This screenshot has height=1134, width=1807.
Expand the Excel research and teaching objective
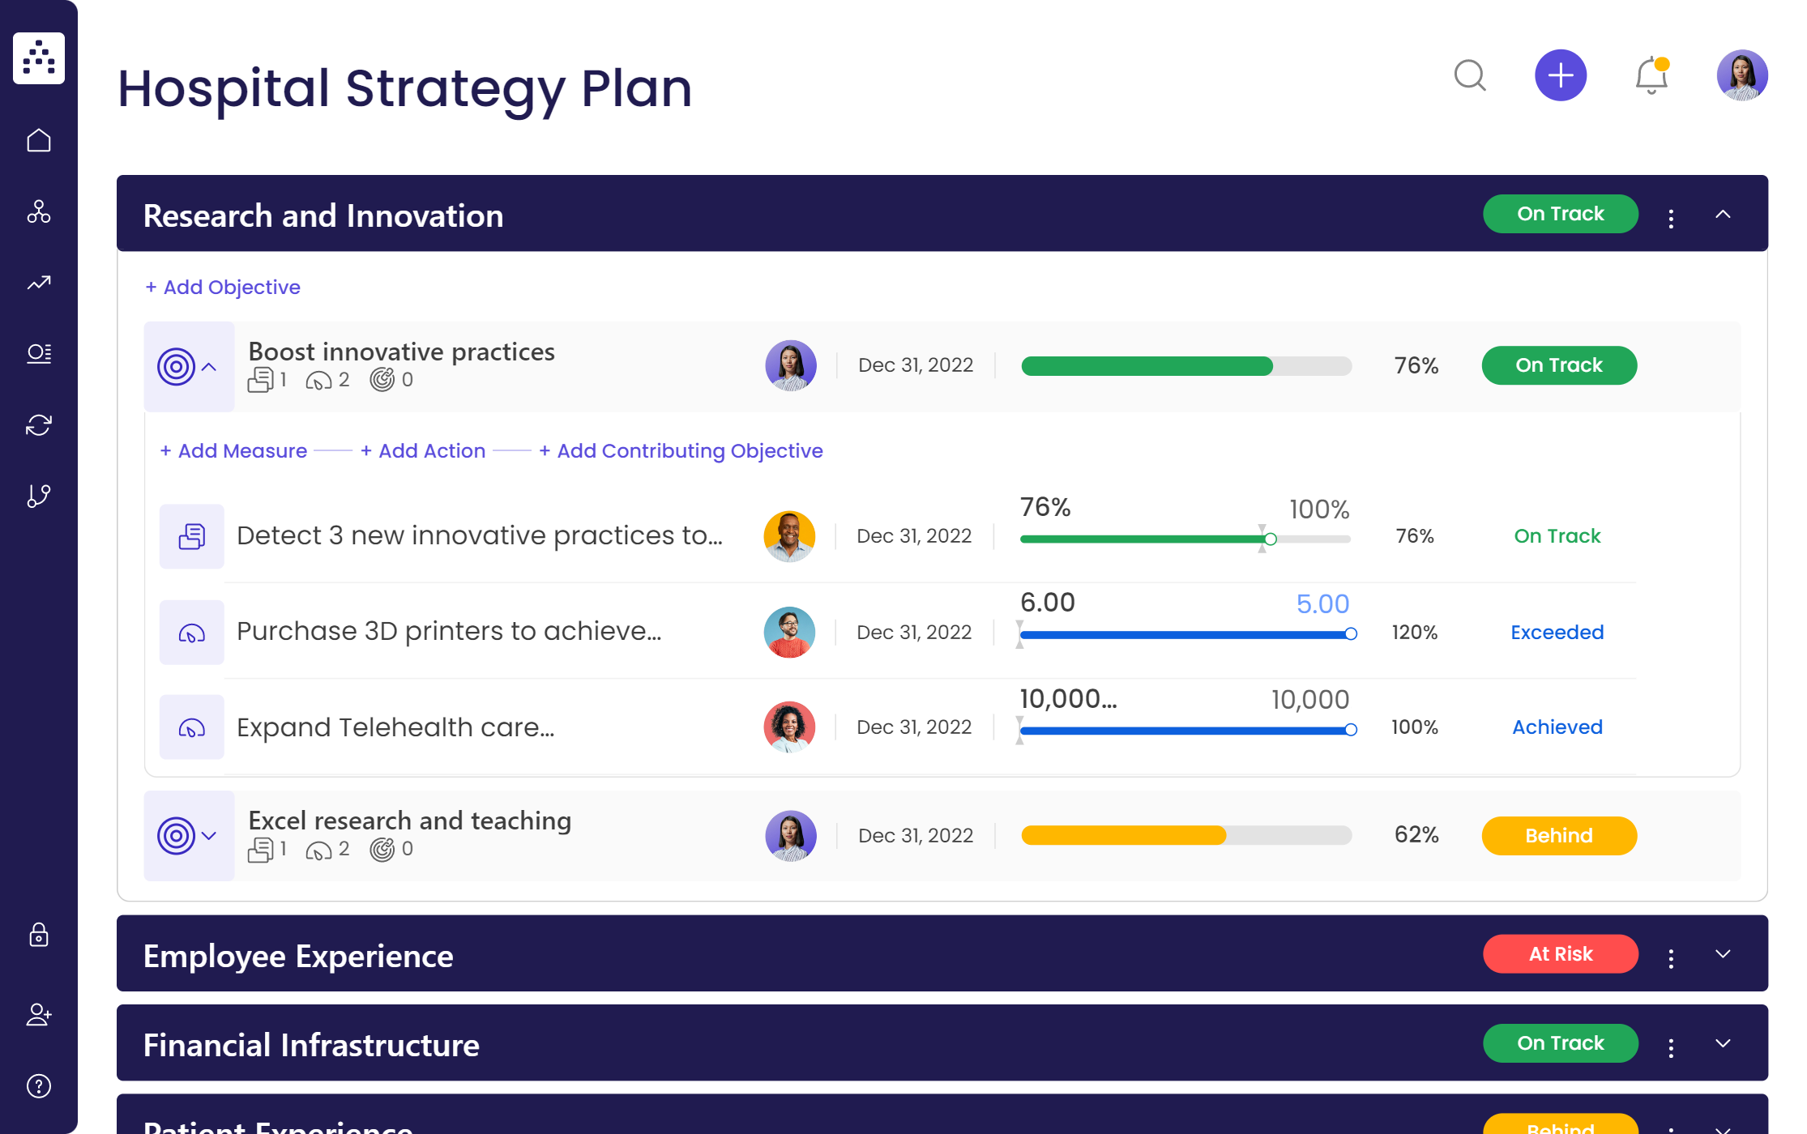208,835
